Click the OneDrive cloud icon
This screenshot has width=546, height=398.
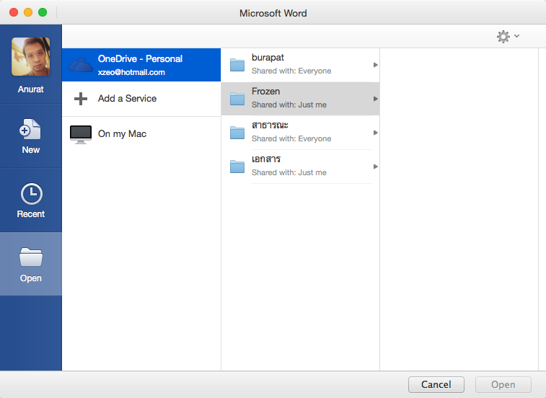pyautogui.click(x=81, y=65)
